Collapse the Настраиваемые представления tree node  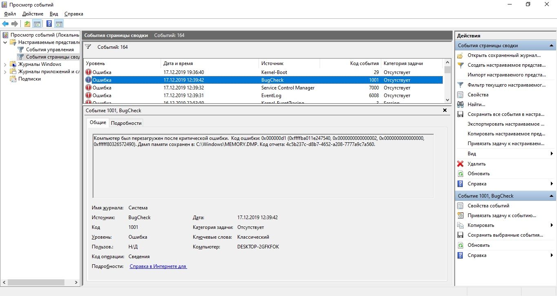click(5, 42)
